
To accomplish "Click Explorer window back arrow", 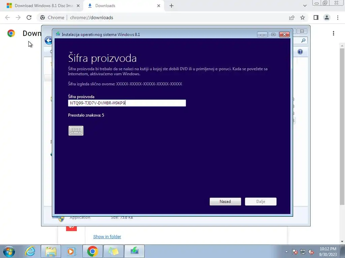I will pyautogui.click(x=48, y=40).
